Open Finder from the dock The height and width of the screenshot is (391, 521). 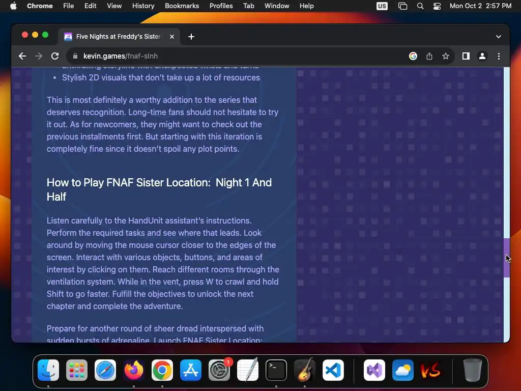[x=48, y=370]
